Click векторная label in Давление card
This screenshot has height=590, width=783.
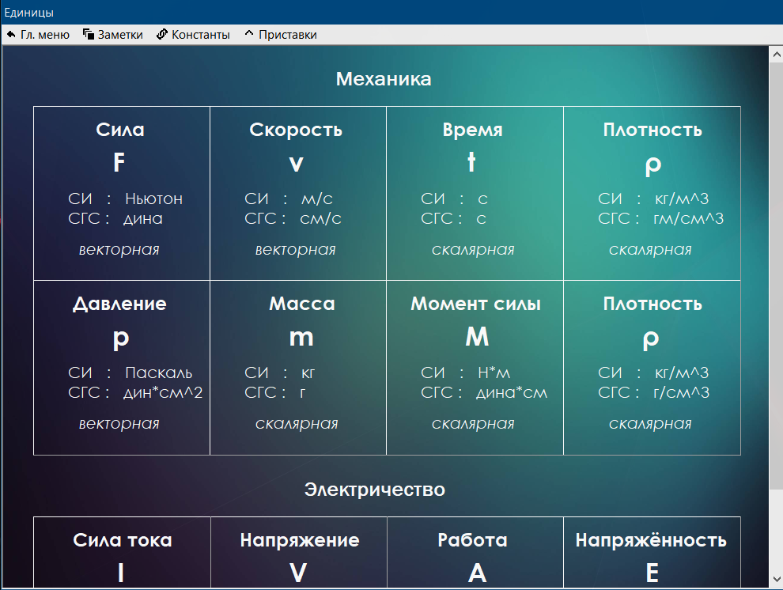(x=119, y=424)
